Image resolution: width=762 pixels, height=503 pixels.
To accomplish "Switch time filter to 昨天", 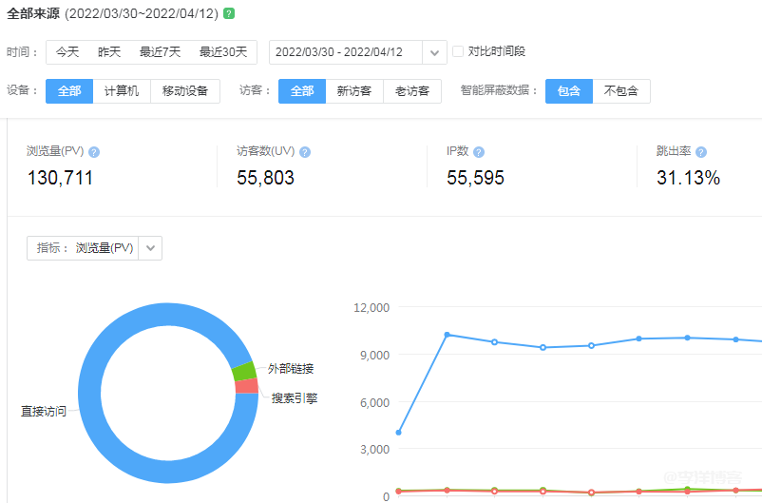I will [x=109, y=52].
